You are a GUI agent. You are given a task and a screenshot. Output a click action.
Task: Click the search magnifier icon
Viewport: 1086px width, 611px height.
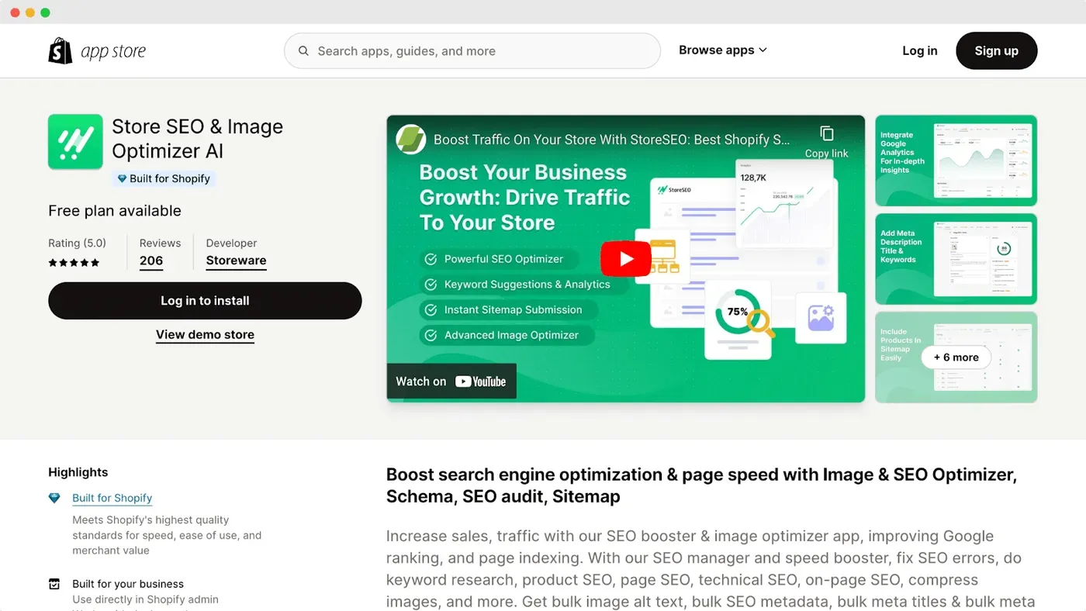coord(303,51)
